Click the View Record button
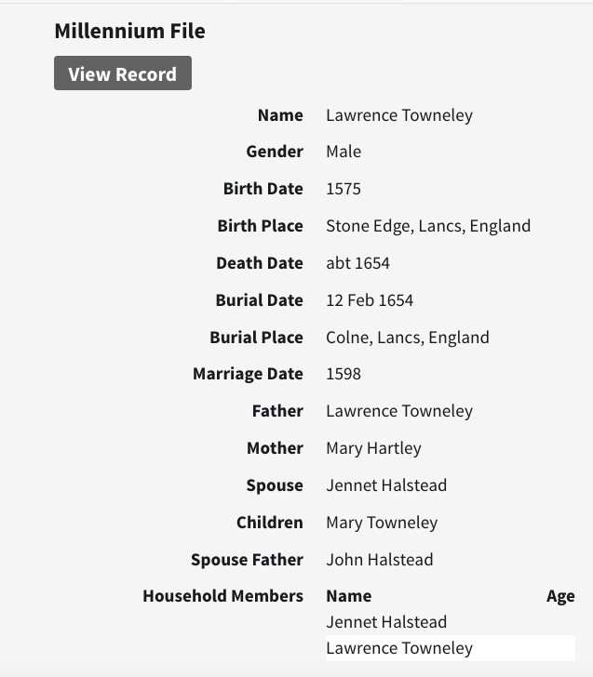593x677 pixels. 122,74
